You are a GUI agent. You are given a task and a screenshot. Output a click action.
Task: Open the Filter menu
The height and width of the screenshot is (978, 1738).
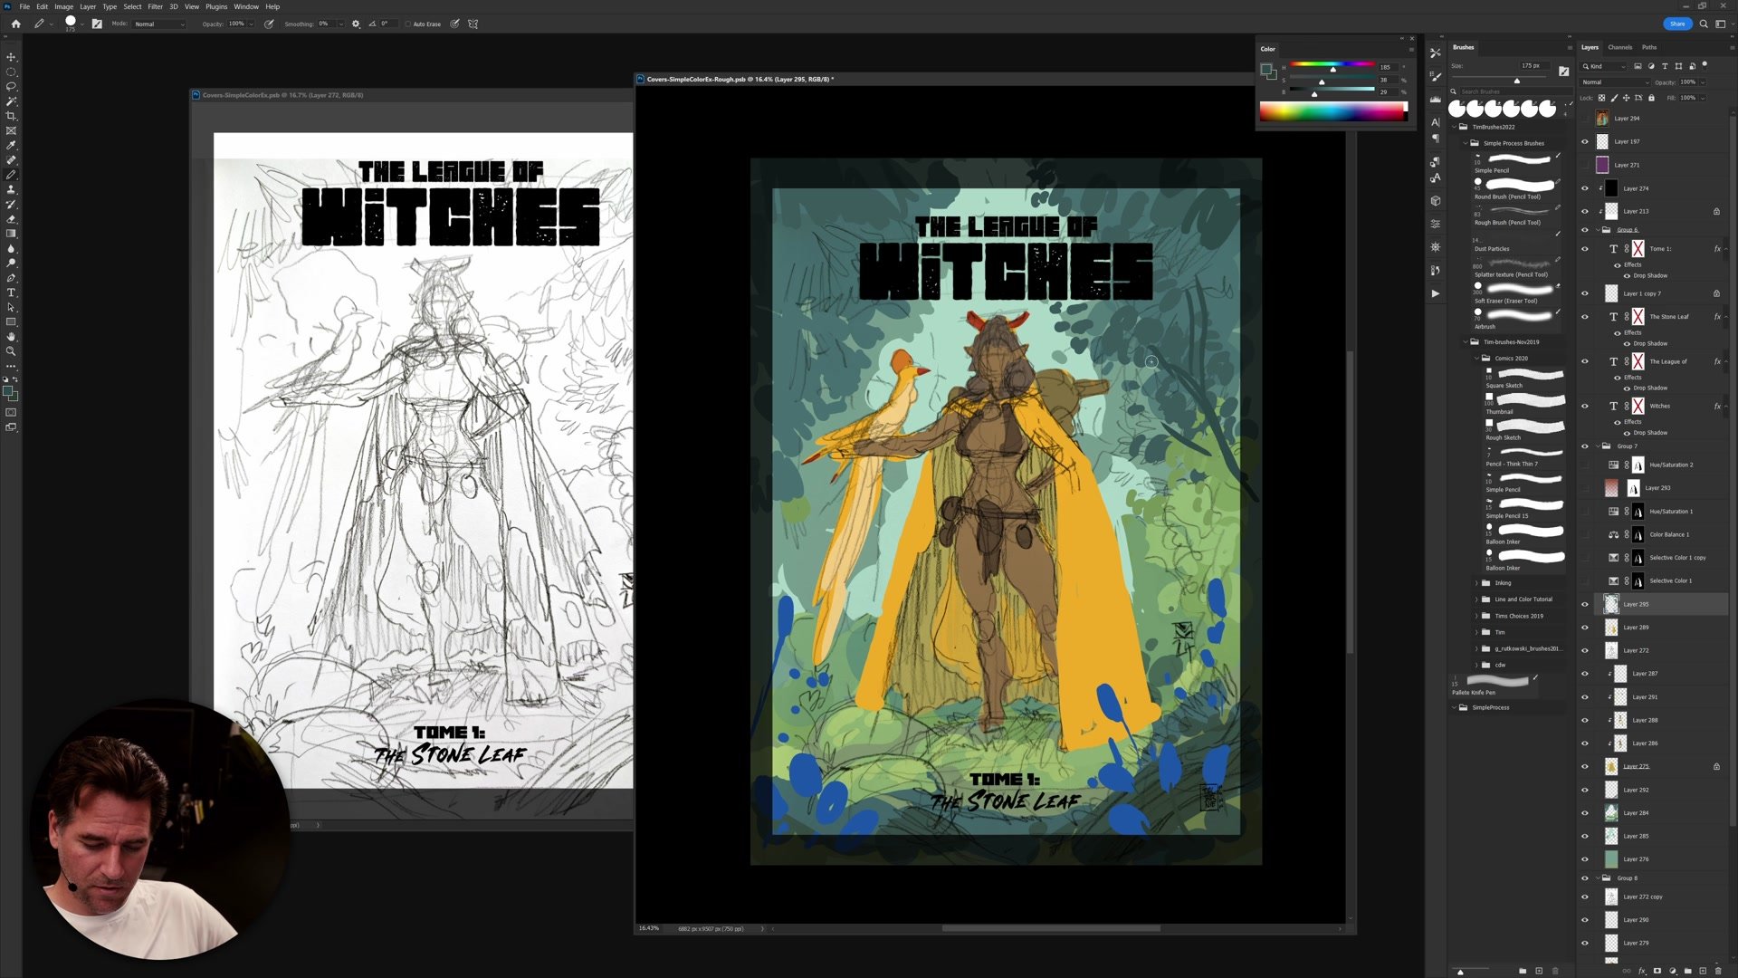tap(155, 6)
